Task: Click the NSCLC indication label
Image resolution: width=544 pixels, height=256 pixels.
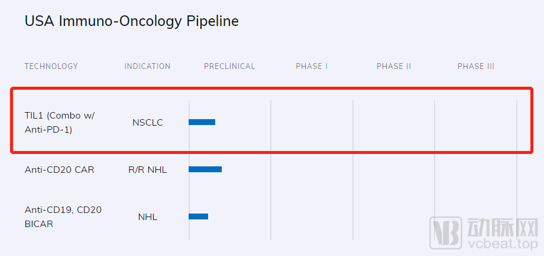Action: (x=148, y=123)
